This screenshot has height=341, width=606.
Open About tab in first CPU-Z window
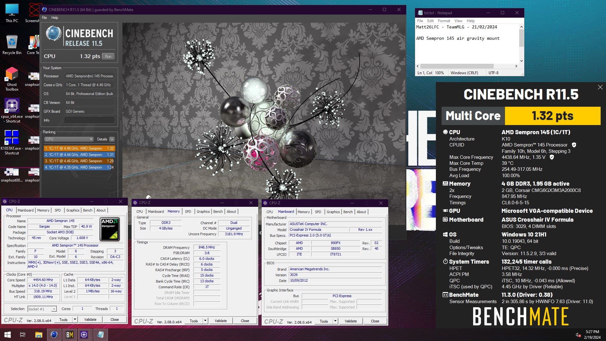point(101,210)
